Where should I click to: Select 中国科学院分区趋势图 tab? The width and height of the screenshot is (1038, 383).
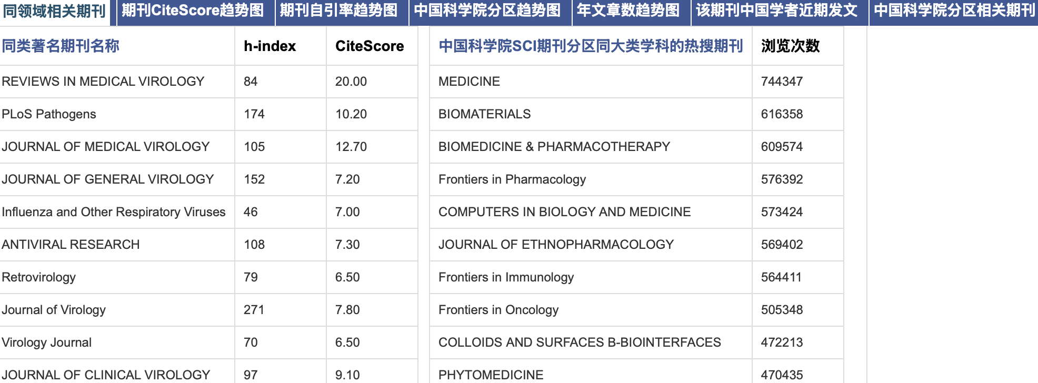pos(487,12)
